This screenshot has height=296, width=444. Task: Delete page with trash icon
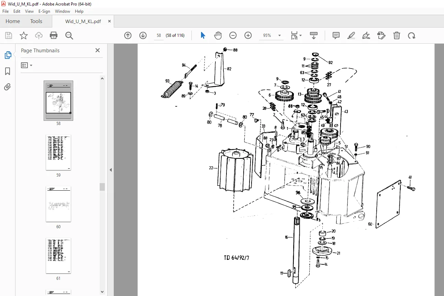[x=397, y=35]
